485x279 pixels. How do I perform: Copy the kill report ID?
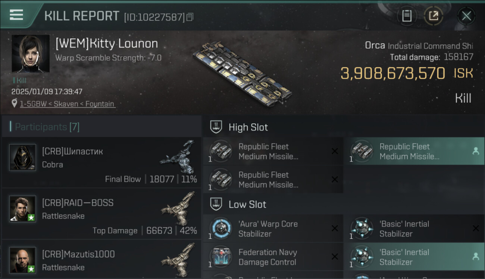(x=190, y=17)
